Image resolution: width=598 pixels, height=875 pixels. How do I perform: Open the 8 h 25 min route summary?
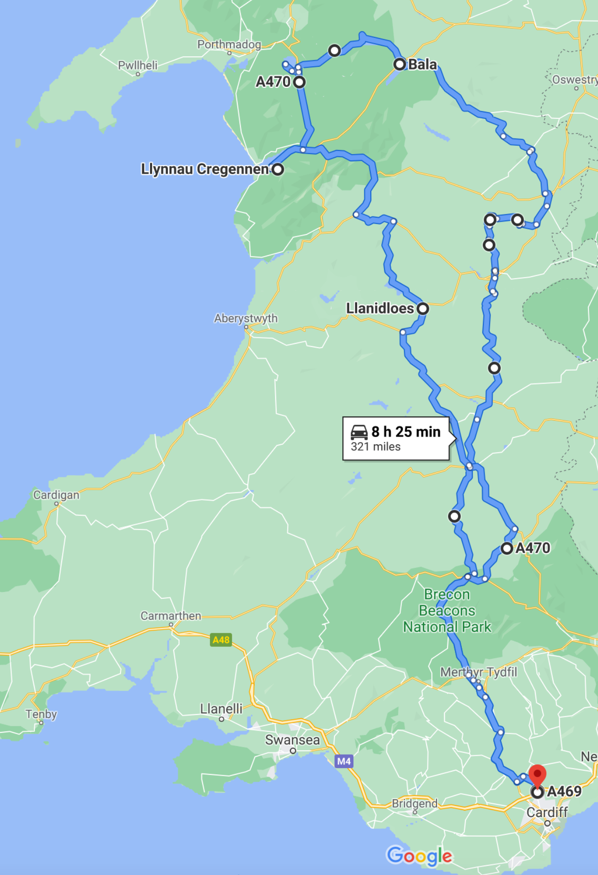(397, 438)
